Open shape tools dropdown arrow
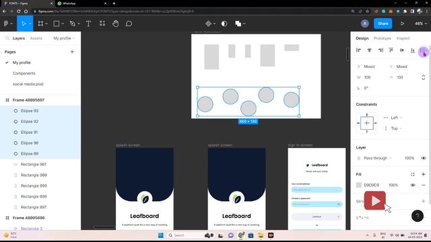This screenshot has width=431, height=242. (63, 24)
